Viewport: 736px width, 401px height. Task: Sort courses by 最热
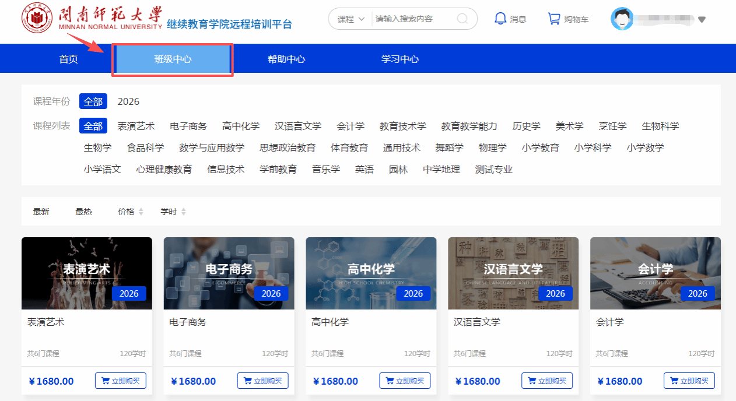pyautogui.click(x=83, y=212)
